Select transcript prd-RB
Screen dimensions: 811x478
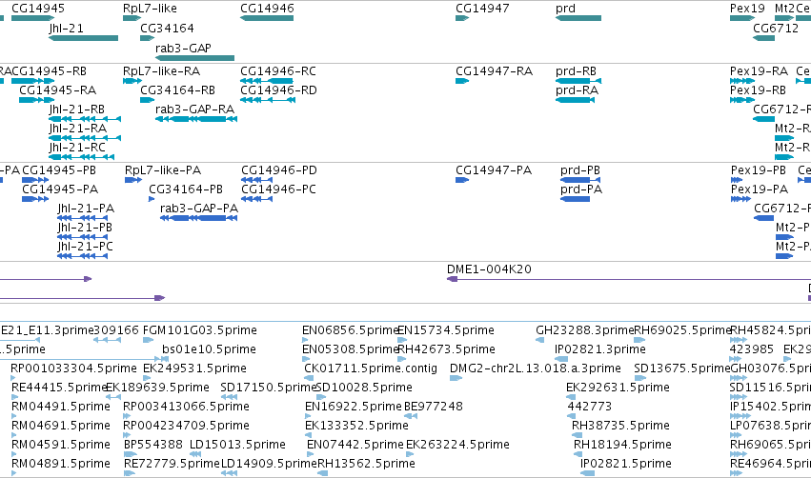click(x=578, y=81)
